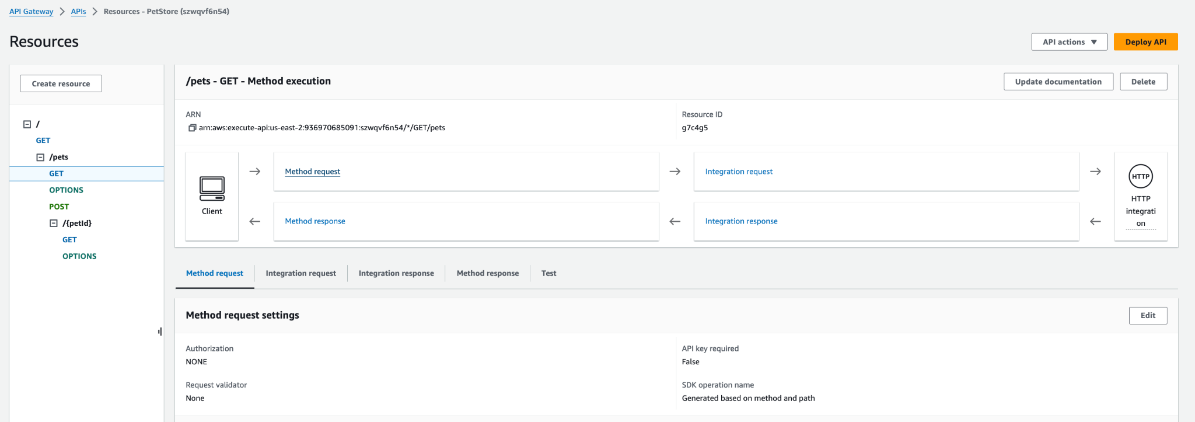The height and width of the screenshot is (422, 1195).
Task: Select OPTIONS method under /{petId}
Action: (79, 256)
